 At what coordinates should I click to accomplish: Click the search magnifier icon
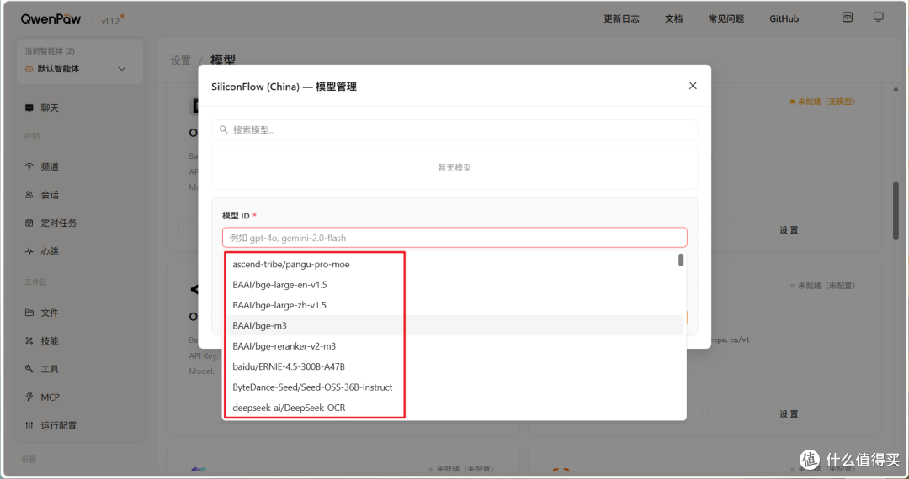[x=223, y=129]
